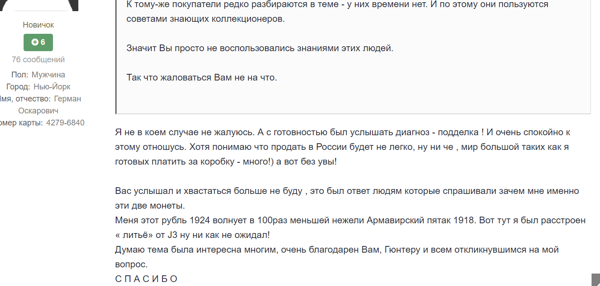This screenshot has width=600, height=286.
Task: Open the user's avatar image
Action: point(38,5)
